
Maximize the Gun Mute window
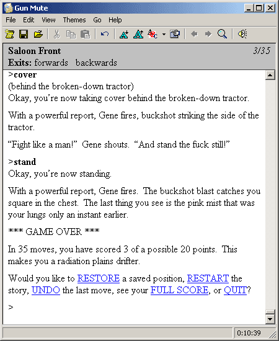coord(259,8)
